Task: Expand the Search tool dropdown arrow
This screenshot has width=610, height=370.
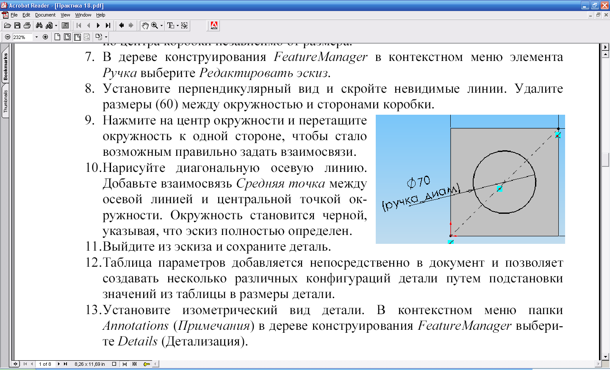Action: coord(56,26)
